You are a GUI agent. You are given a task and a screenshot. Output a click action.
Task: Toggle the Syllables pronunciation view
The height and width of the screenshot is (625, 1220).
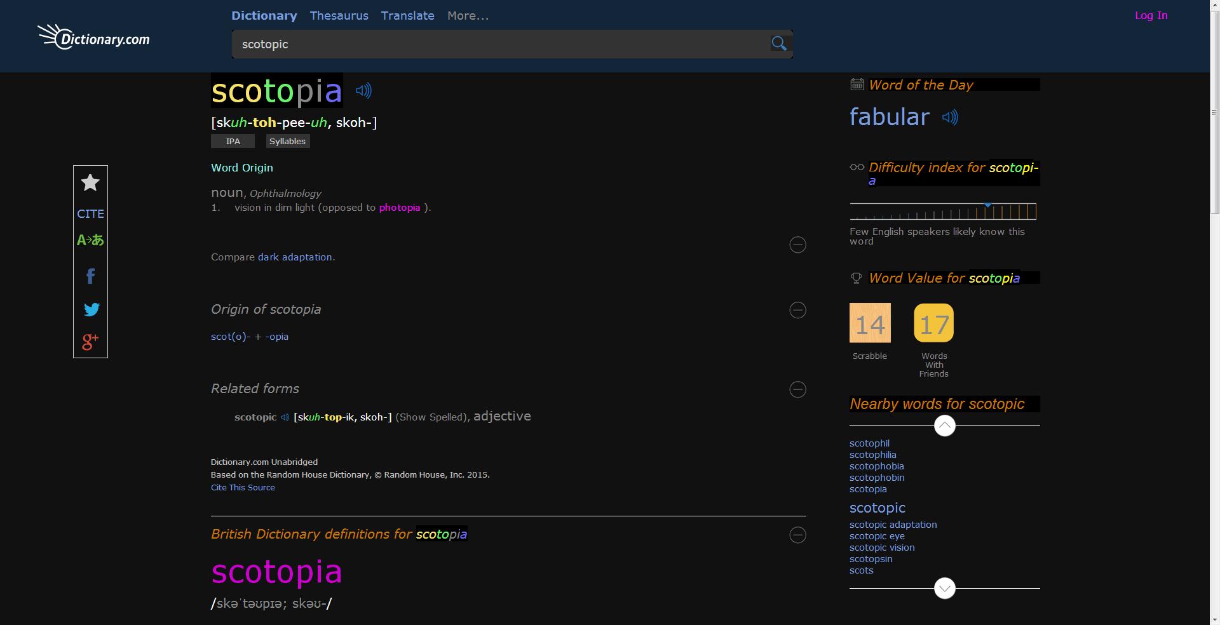pyautogui.click(x=287, y=141)
